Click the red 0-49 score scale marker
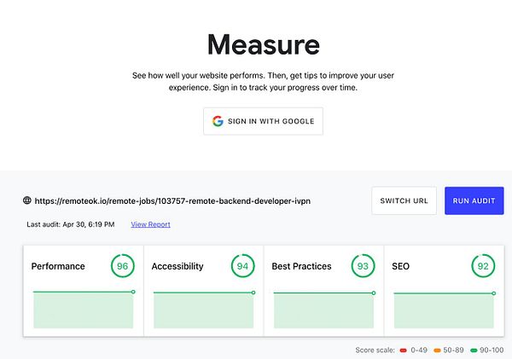 coord(404,350)
